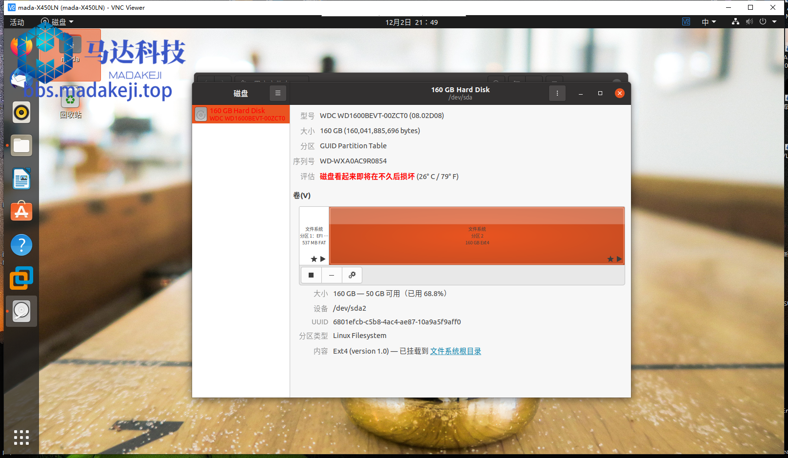This screenshot has height=458, width=788.
Task: Open drive options three-dot menu
Action: click(x=557, y=93)
